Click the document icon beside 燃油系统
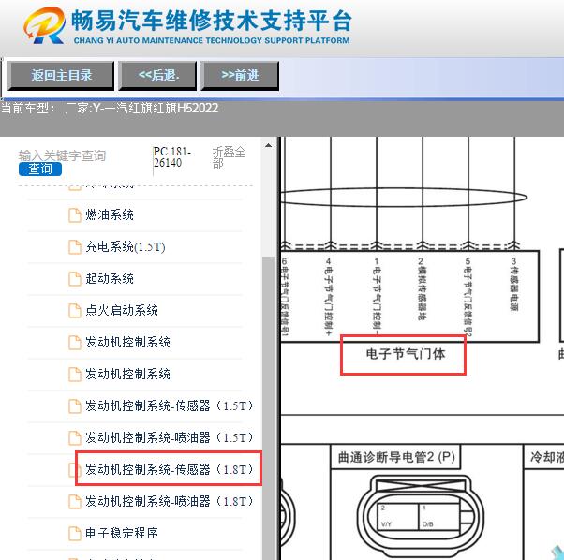The height and width of the screenshot is (560, 564). pos(75,215)
